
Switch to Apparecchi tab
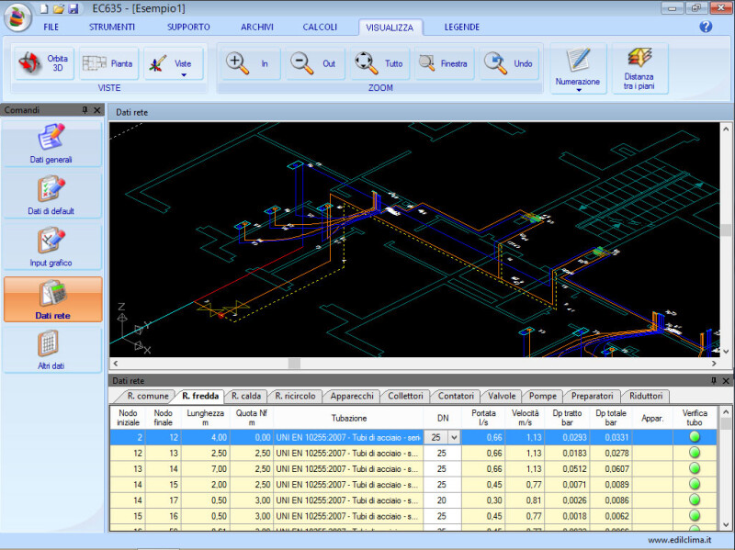click(x=352, y=397)
